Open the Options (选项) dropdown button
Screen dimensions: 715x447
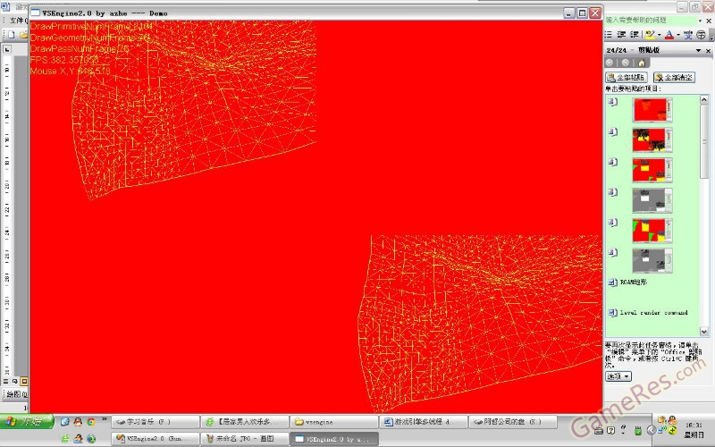(618, 376)
